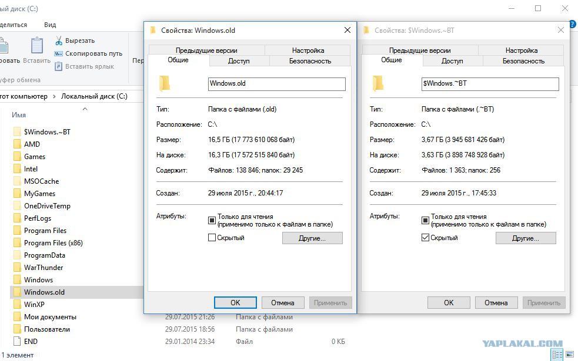Open Безопасность tab in Windows.old properties
The image size is (578, 361).
click(310, 61)
